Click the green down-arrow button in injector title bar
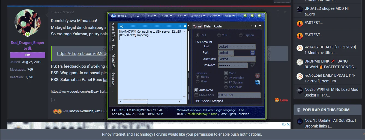The height and width of the screenshot is (140, 365). pyautogui.click(x=245, y=16)
